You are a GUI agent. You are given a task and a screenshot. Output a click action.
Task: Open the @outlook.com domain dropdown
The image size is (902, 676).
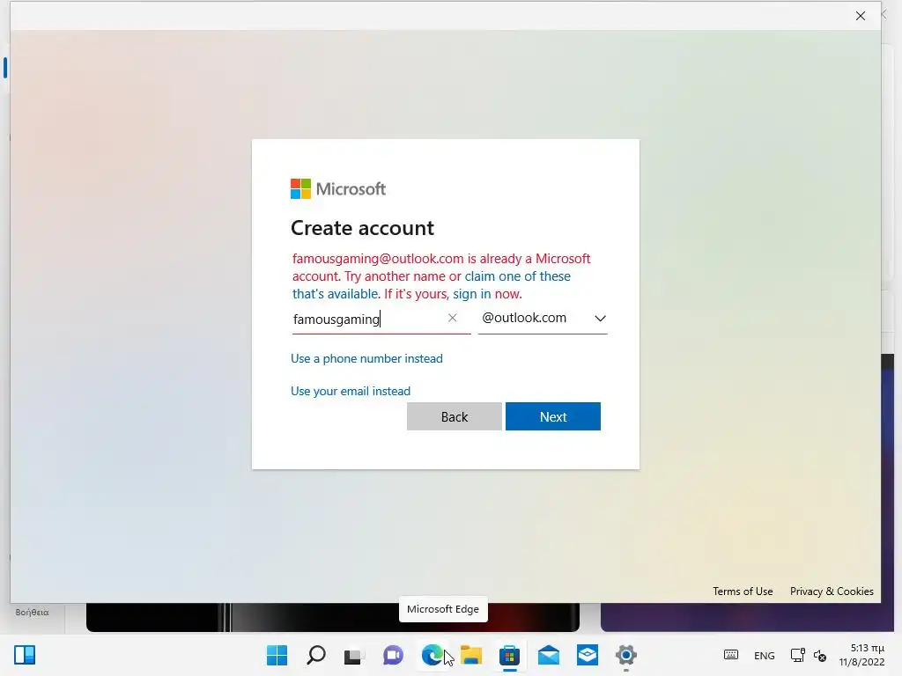click(x=543, y=318)
